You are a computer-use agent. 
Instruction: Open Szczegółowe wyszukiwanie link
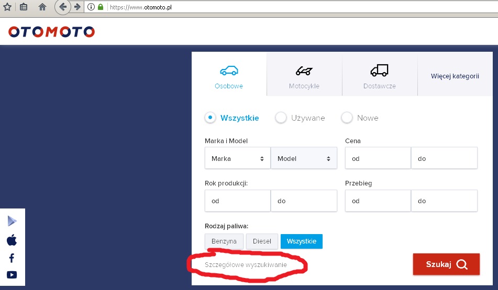[x=246, y=264]
